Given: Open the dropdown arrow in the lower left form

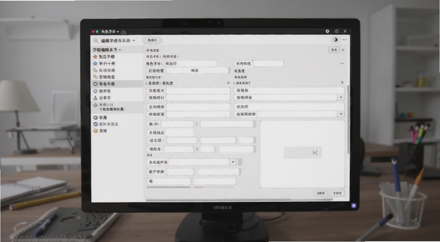Looking at the screenshot, I should (x=233, y=162).
